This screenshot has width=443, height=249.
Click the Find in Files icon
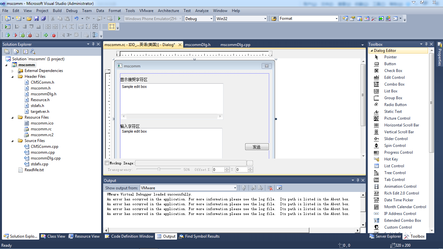coord(274,18)
